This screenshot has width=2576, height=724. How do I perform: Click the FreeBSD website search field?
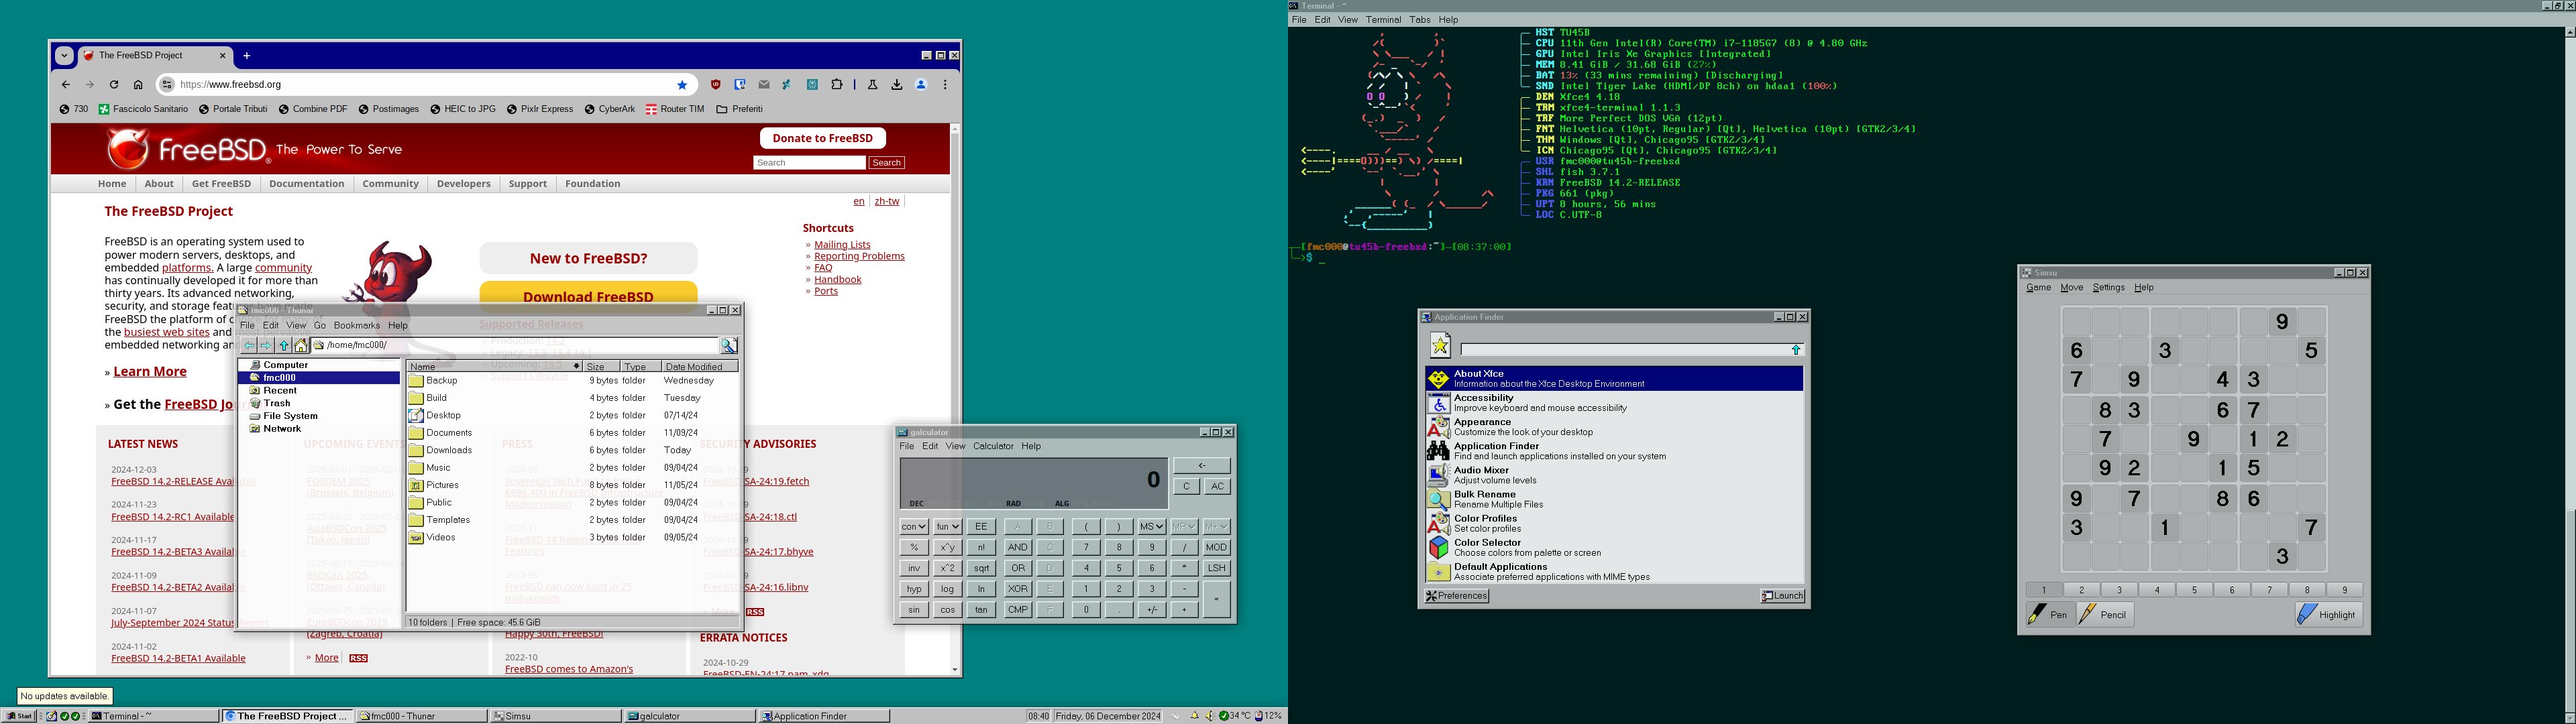pos(809,163)
